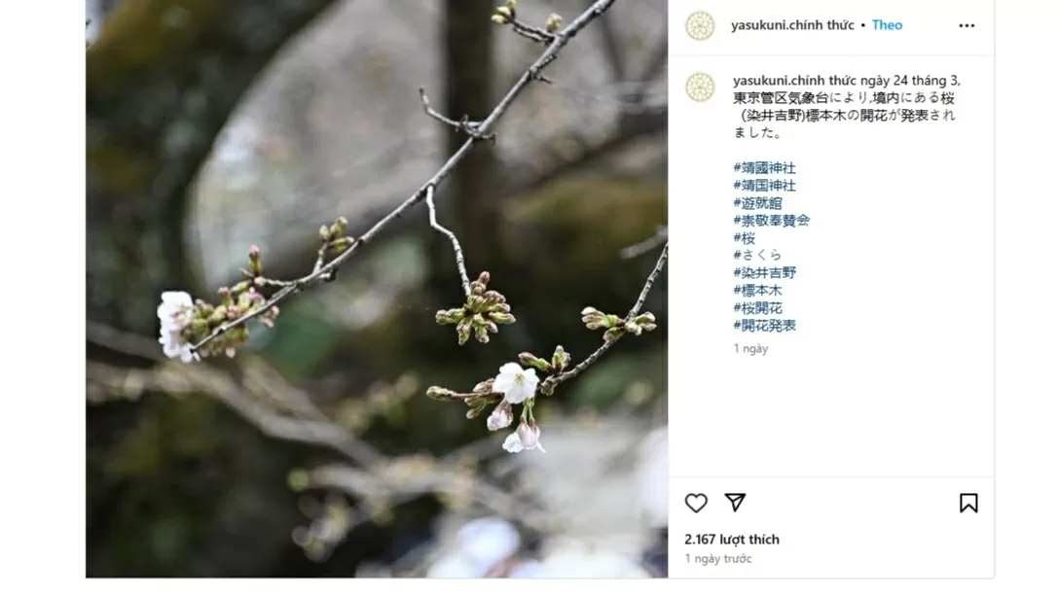This screenshot has height=595, width=1059.
Task: Open hashtag #さくら
Action: (x=758, y=255)
